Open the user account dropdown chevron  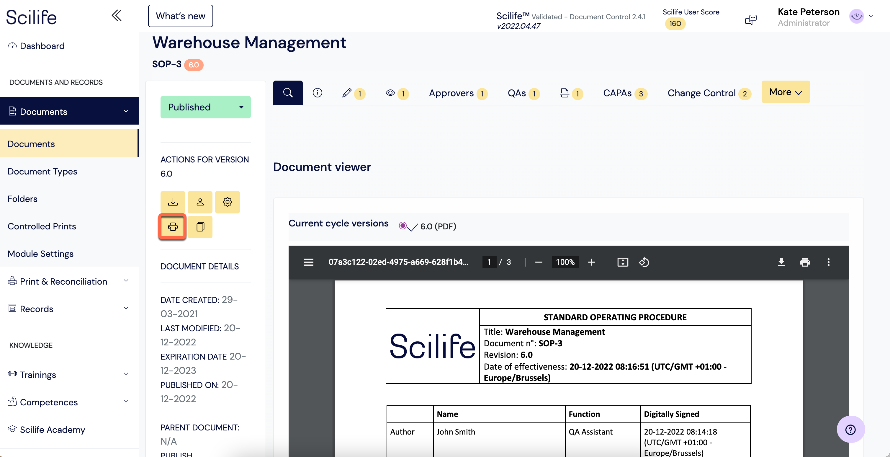click(871, 16)
